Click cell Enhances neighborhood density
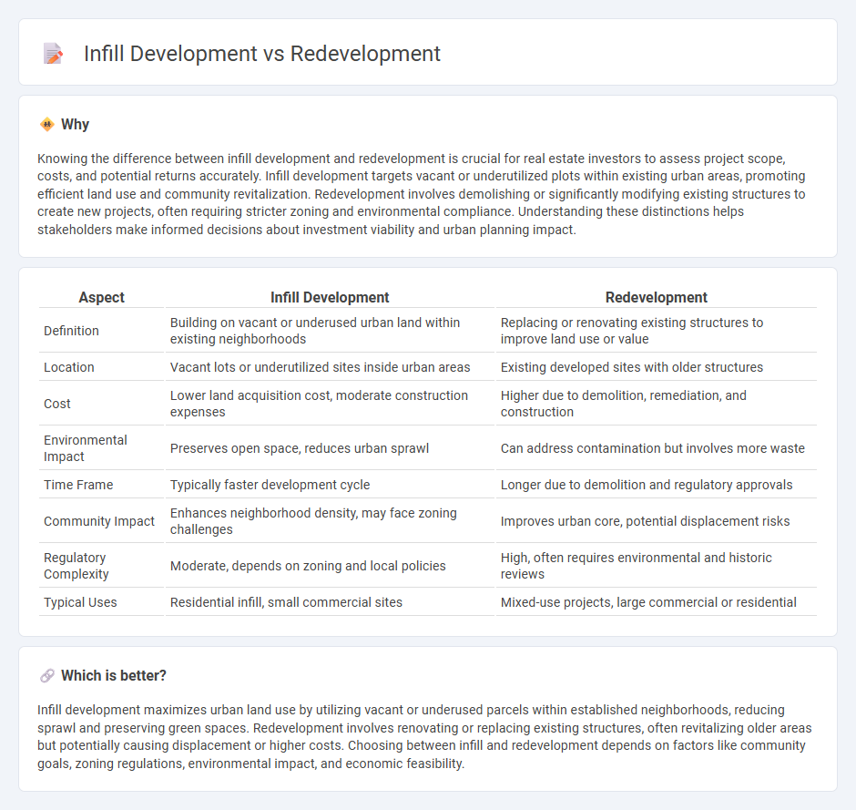The width and height of the screenshot is (856, 810). pos(330,521)
